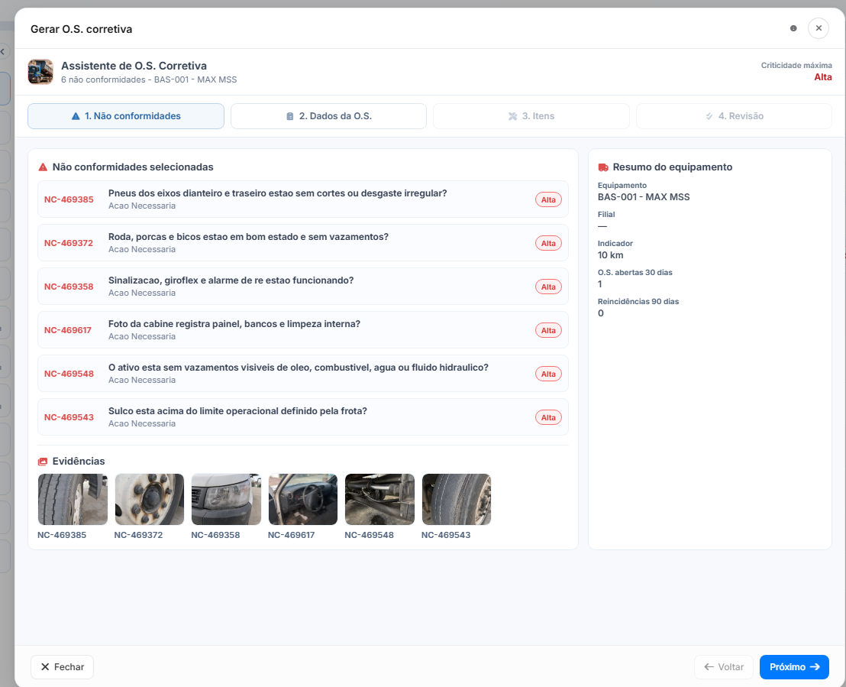This screenshot has width=846, height=687.
Task: Click the 10 km Indicador value
Action: coord(610,255)
